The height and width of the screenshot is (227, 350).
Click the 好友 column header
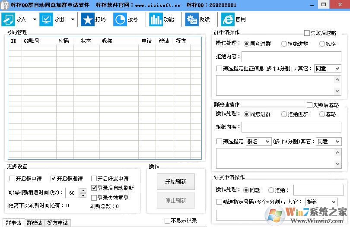[x=181, y=41]
